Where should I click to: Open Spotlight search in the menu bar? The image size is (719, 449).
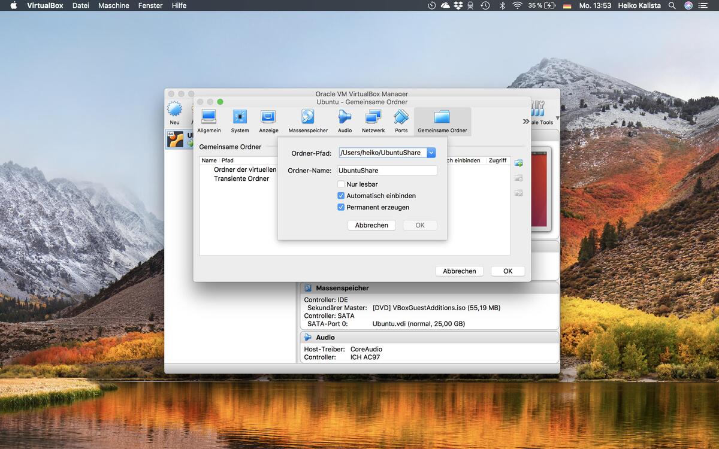tap(672, 5)
